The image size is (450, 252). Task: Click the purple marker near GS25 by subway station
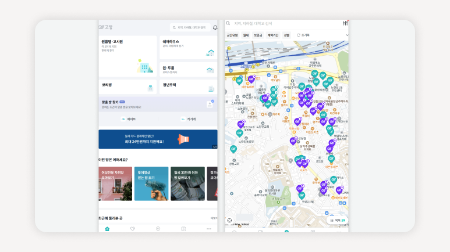251,79
